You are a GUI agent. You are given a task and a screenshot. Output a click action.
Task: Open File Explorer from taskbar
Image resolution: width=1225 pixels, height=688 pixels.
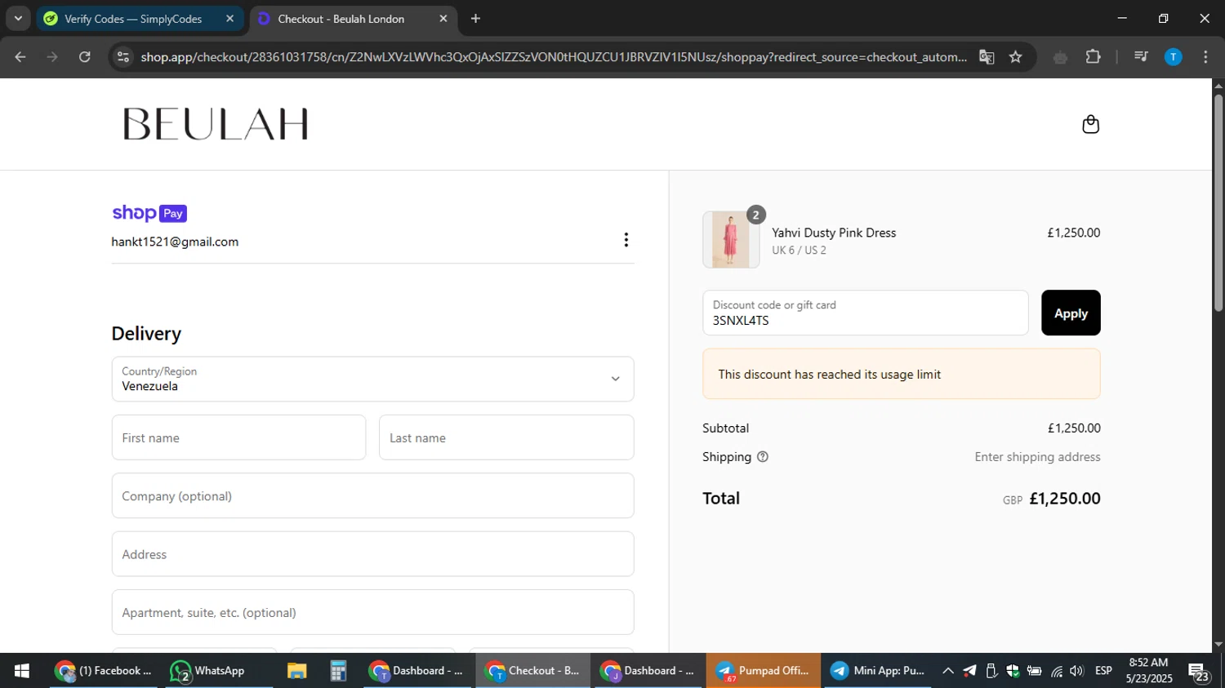[296, 671]
